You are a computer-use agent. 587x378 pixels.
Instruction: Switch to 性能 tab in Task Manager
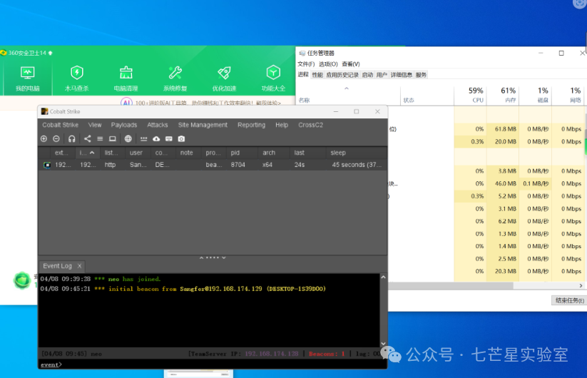pyautogui.click(x=317, y=75)
